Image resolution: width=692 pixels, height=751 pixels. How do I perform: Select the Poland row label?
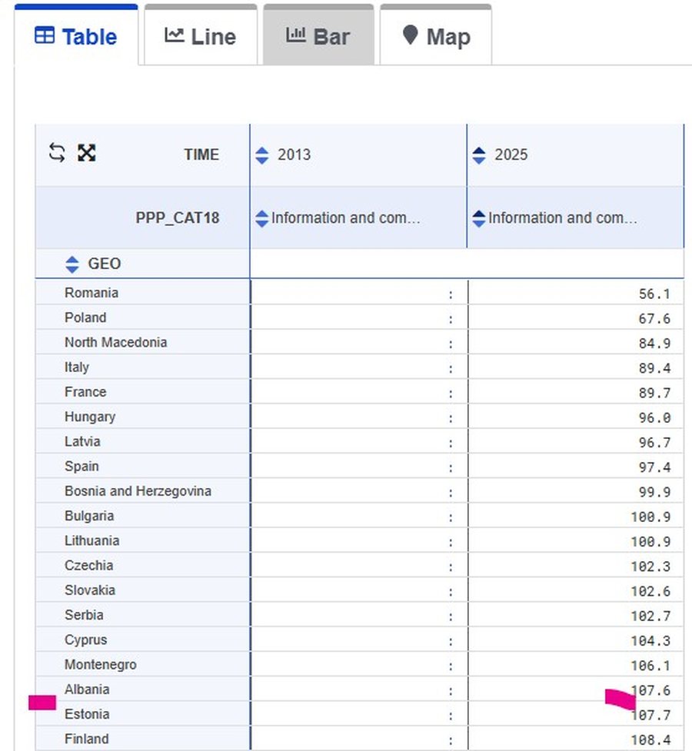[x=85, y=317]
